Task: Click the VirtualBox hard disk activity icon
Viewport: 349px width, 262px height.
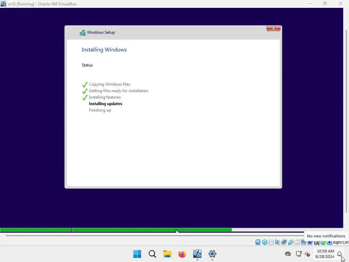Action: [258, 242]
